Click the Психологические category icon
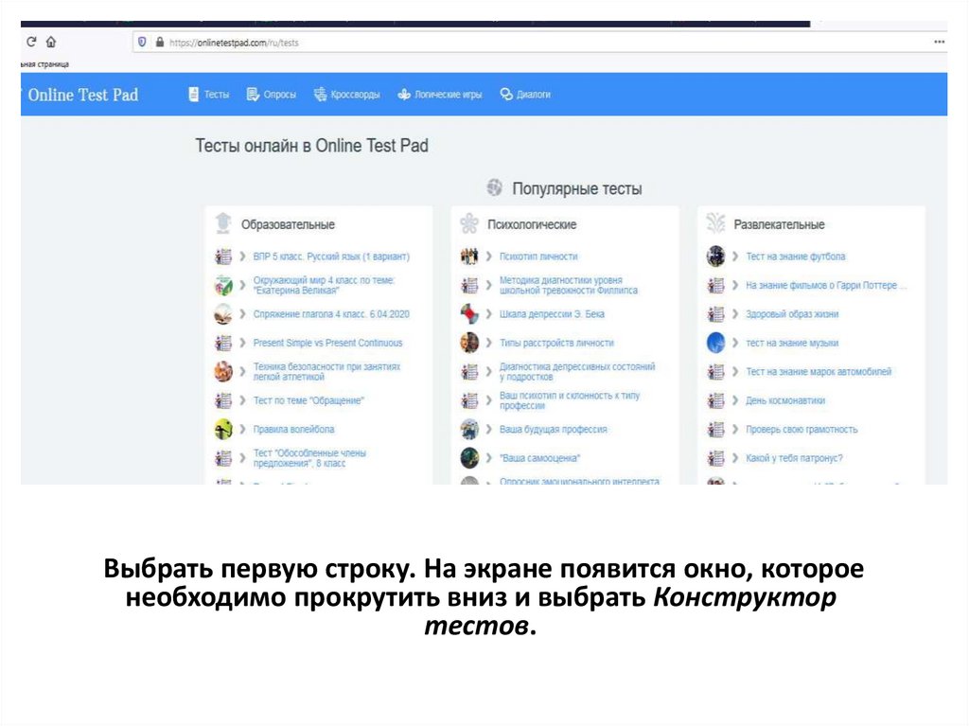This screenshot has width=969, height=726. tap(469, 223)
